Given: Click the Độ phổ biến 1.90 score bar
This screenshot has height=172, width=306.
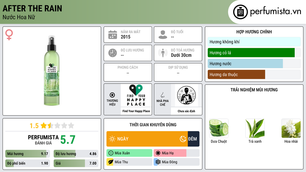Looking at the screenshot, I should tap(27, 163).
